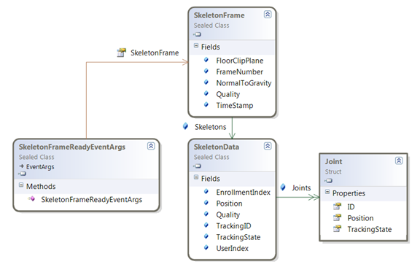The width and height of the screenshot is (420, 267).
Task: Select the TrackingState property in Joint
Action: tap(370, 230)
